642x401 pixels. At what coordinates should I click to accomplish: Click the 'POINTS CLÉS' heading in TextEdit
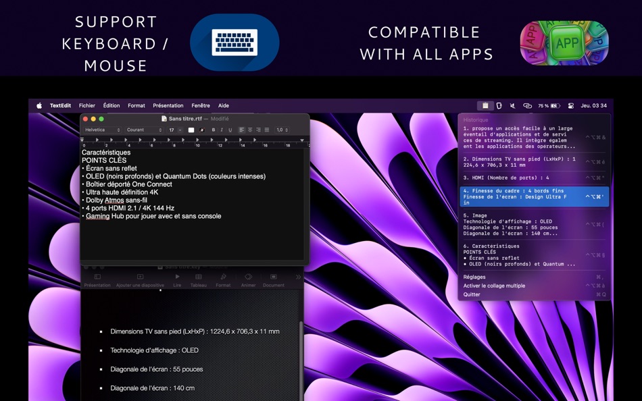coord(104,161)
